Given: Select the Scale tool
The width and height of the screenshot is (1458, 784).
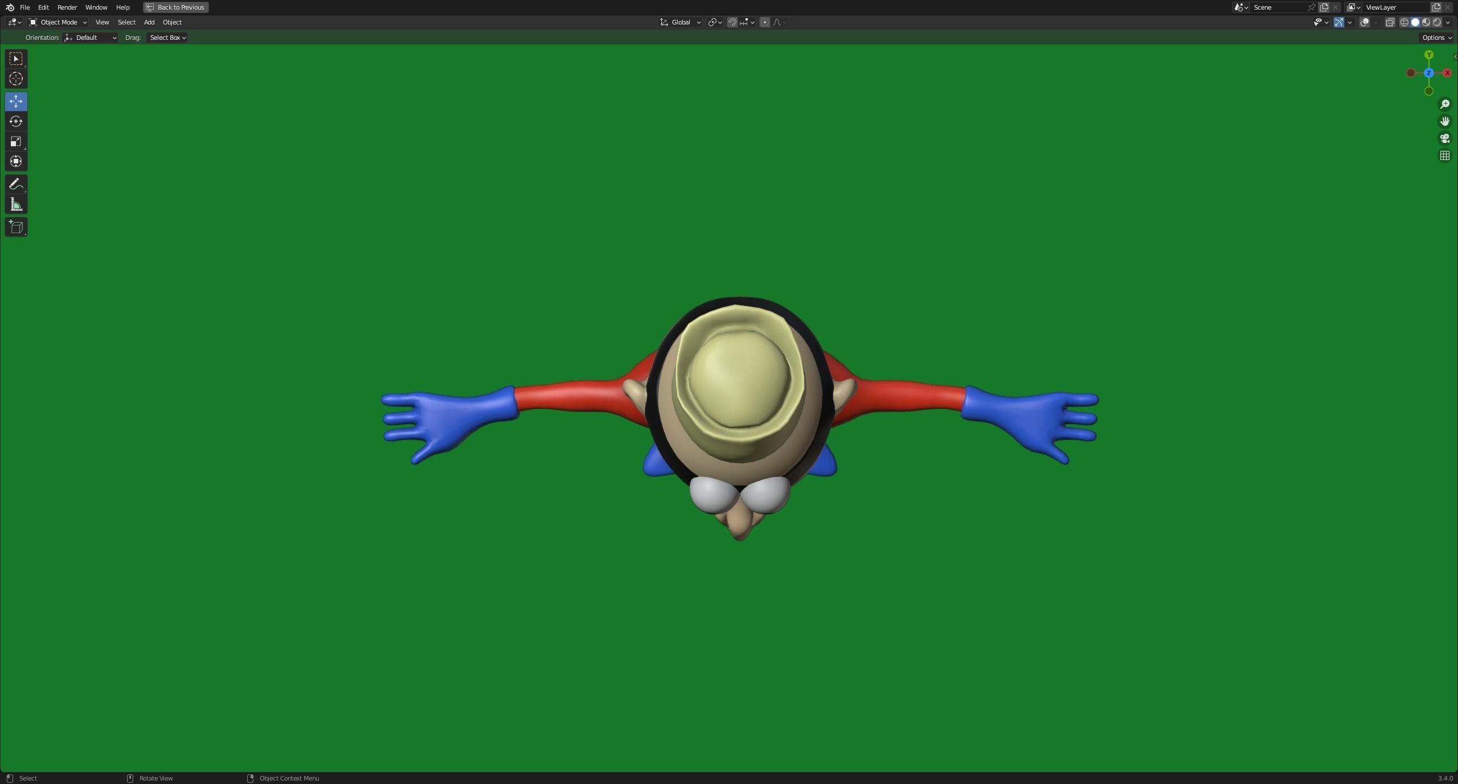Looking at the screenshot, I should point(16,141).
